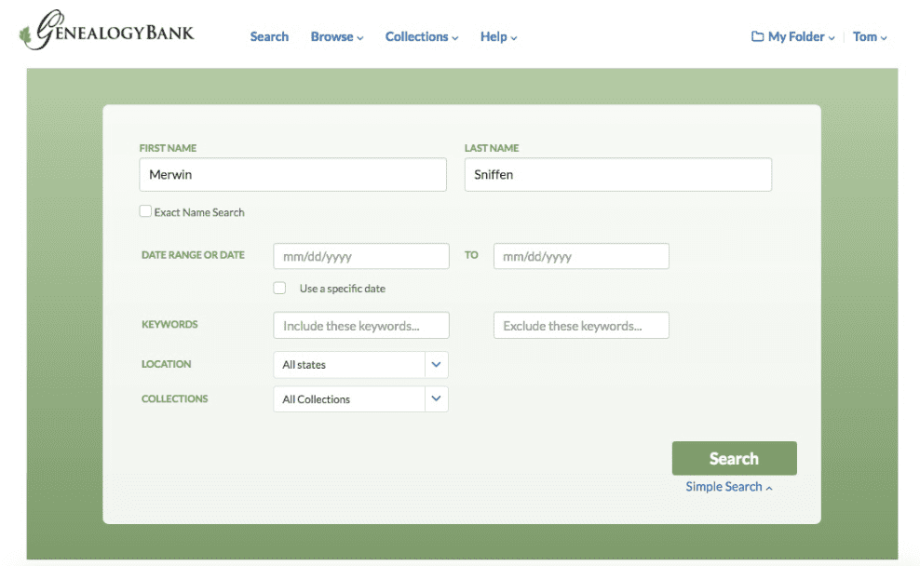
Task: Open the All states location dropdown
Action: (x=361, y=364)
